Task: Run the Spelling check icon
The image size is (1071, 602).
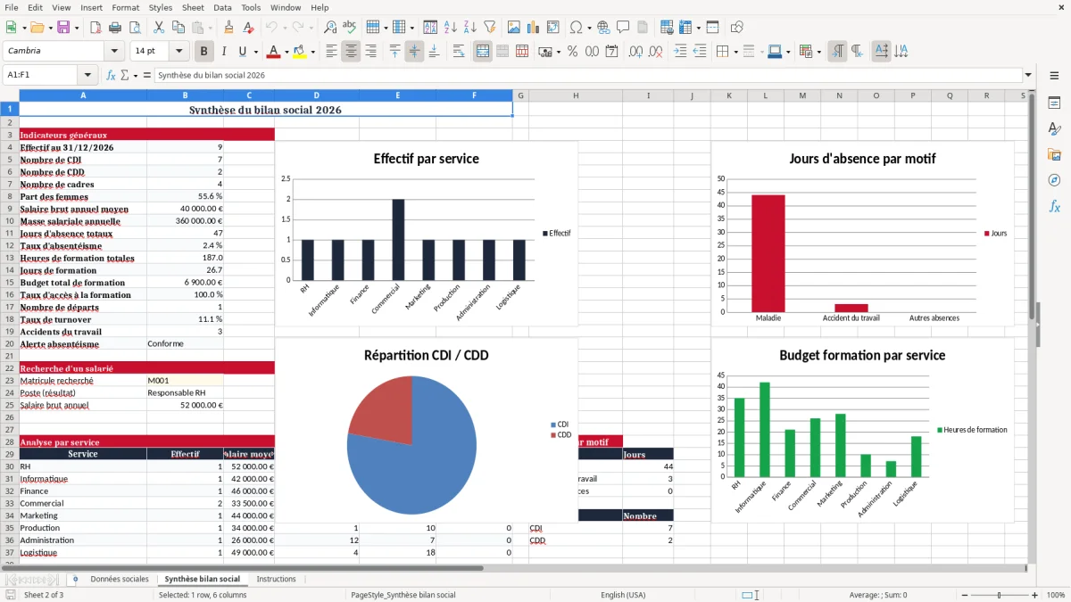Action: click(350, 28)
